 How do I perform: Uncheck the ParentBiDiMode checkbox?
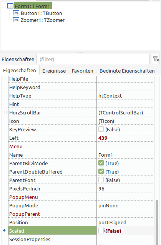pos(101,163)
